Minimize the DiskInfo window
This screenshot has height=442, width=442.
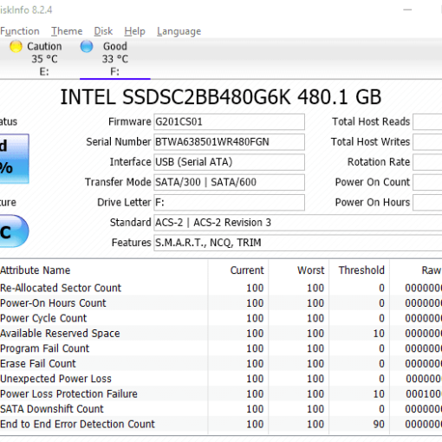click(x=407, y=10)
